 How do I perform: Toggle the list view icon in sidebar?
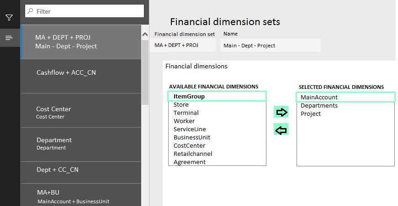pos(9,38)
